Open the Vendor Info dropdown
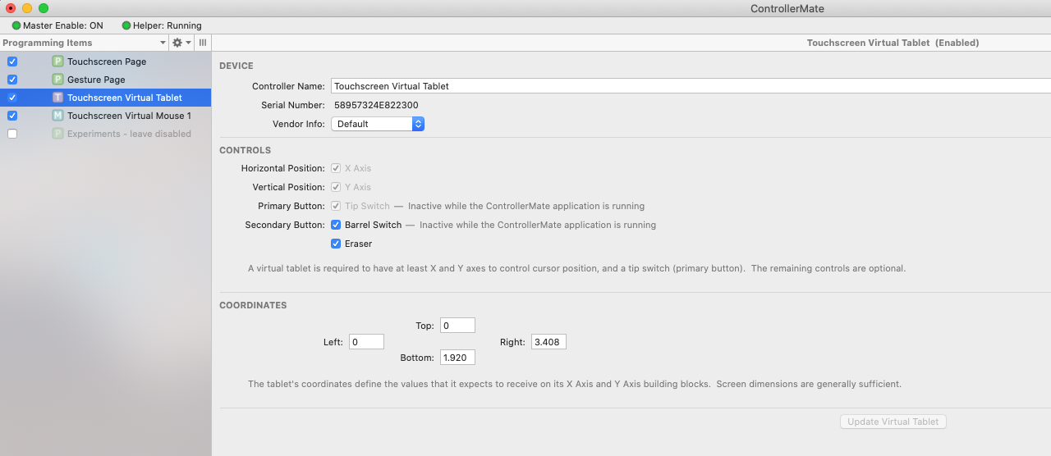Viewport: 1051px width, 456px height. 378,124
